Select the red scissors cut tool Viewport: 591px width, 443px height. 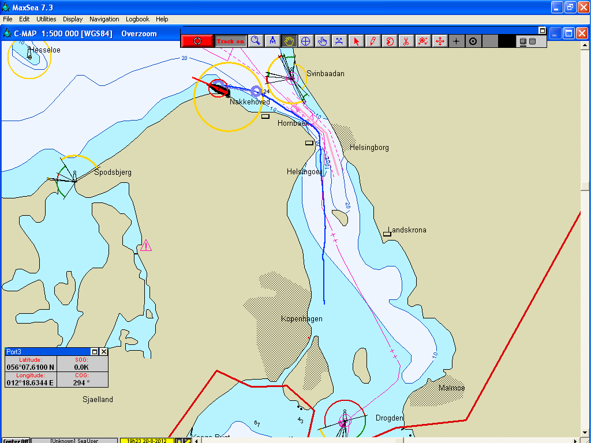tap(406, 41)
